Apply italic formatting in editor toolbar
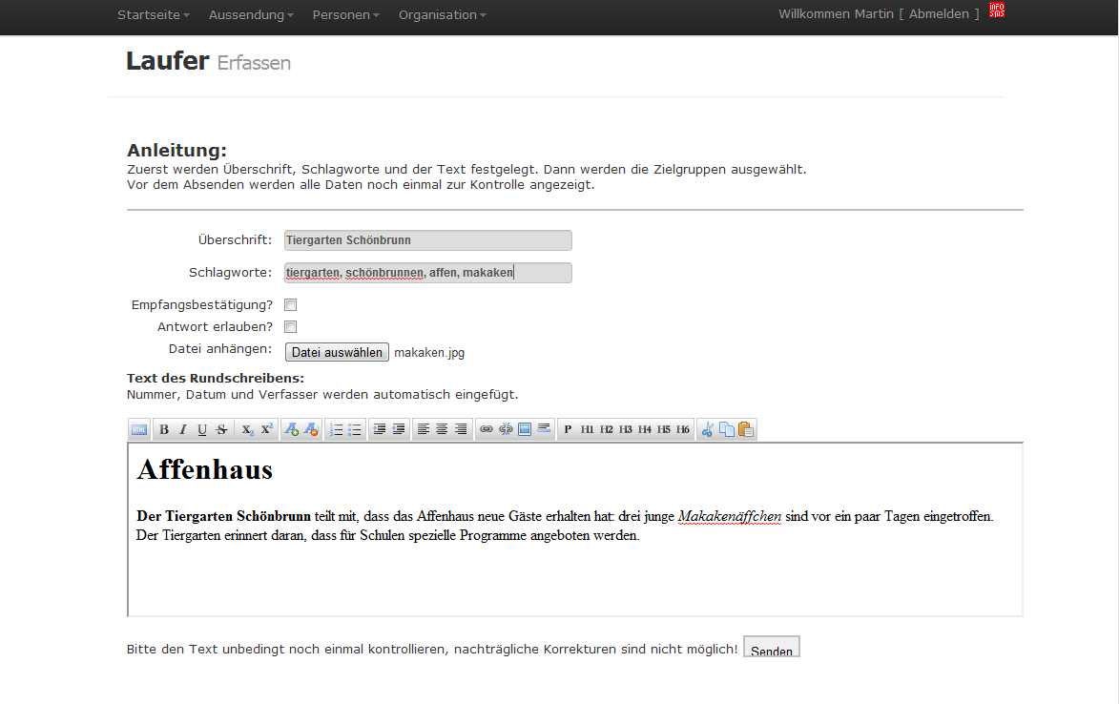Screen dimensions: 1119x704 (x=183, y=430)
